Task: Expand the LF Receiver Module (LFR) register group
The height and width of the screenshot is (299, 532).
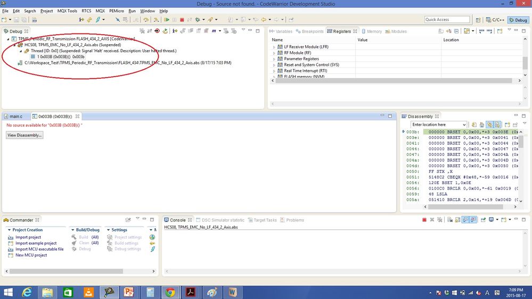Action: coord(274,47)
